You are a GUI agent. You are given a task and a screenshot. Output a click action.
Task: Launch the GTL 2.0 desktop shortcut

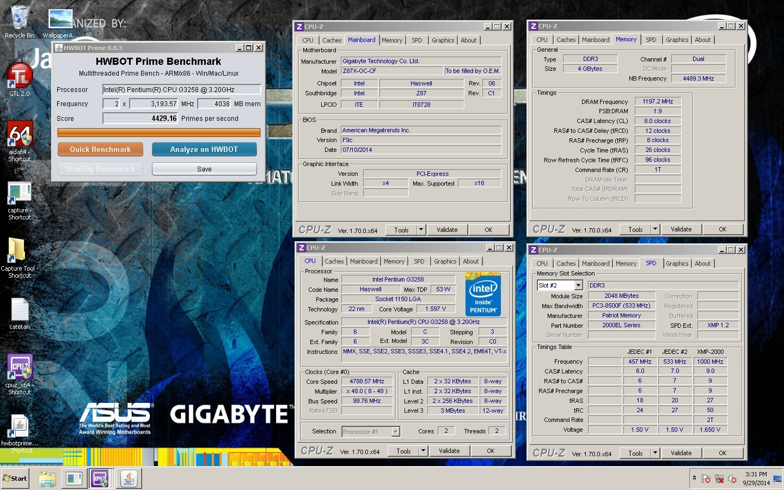(x=20, y=76)
